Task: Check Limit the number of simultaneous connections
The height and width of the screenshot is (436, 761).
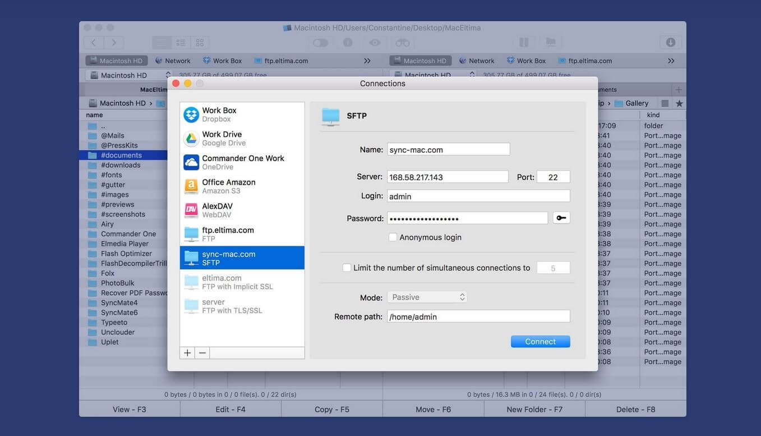Action: (347, 268)
